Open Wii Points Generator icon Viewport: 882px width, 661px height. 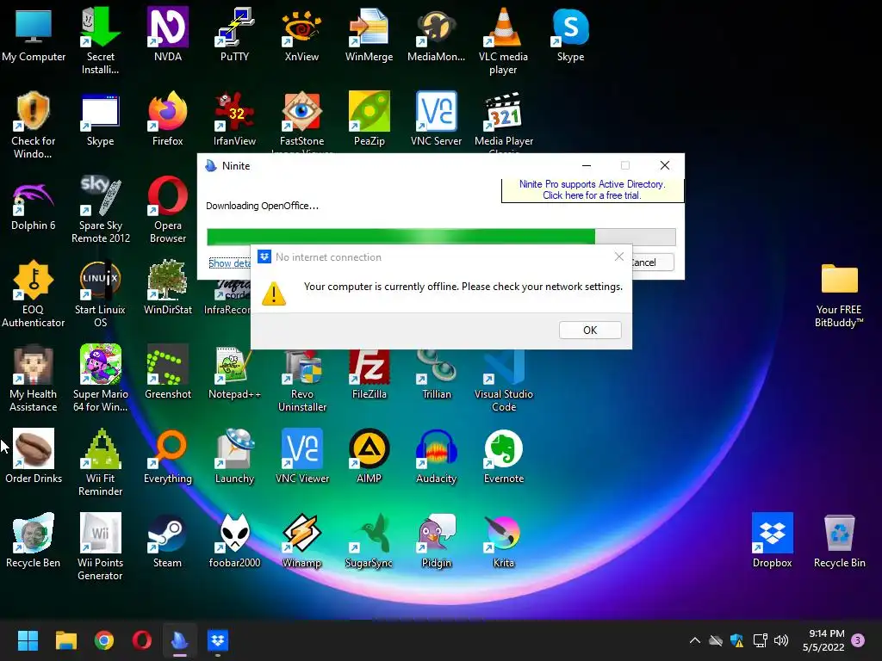point(100,547)
